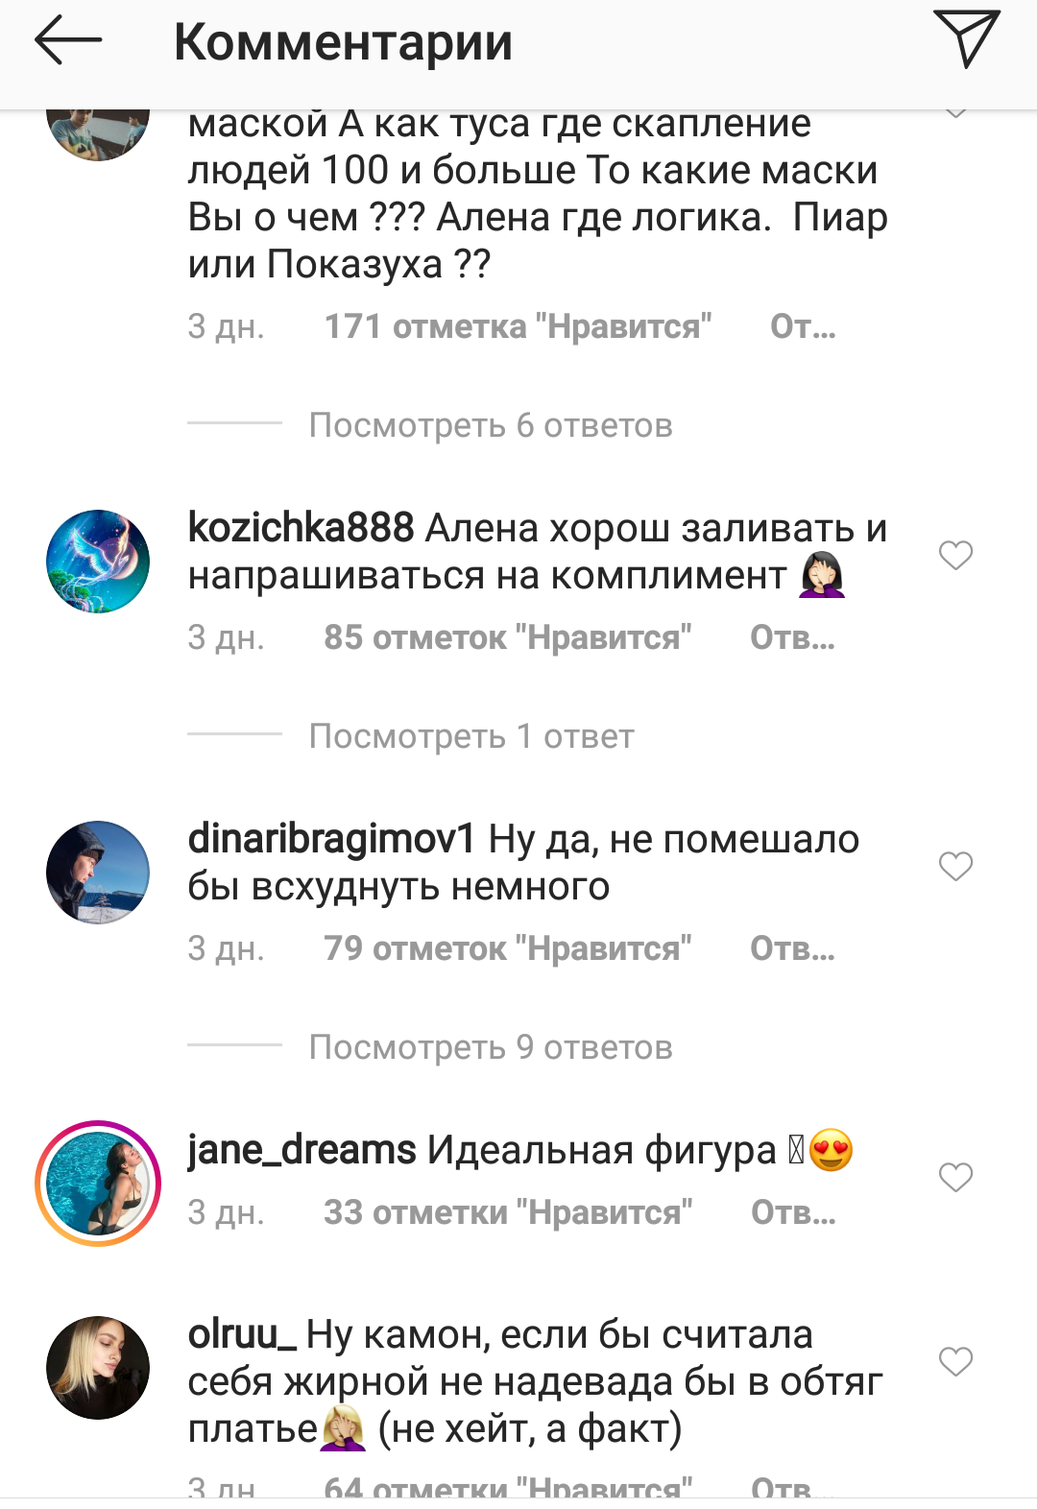1037x1509 pixels.
Task: Expand 'Посмотреть 1 ответ' reply
Action: coord(471,736)
